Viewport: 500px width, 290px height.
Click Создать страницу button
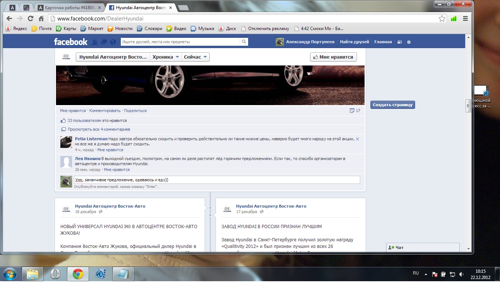[x=392, y=105]
